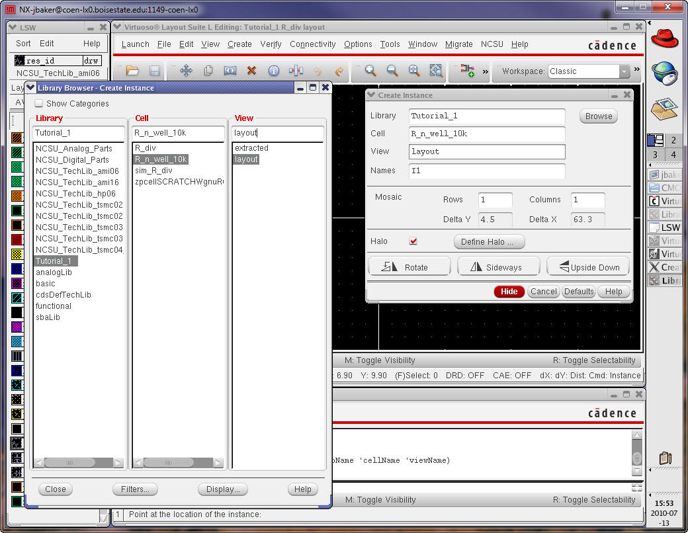This screenshot has height=533, width=688.
Task: Toggle the Halo checkbox
Action: click(x=413, y=241)
